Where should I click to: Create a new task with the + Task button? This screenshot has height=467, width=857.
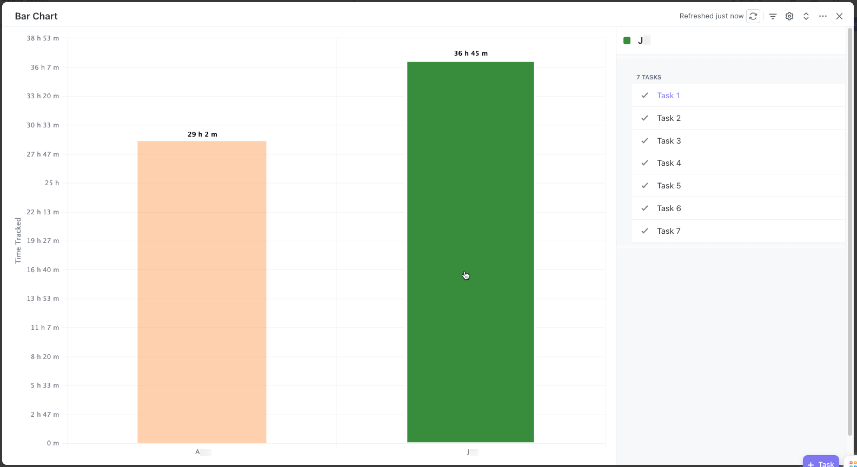821,463
